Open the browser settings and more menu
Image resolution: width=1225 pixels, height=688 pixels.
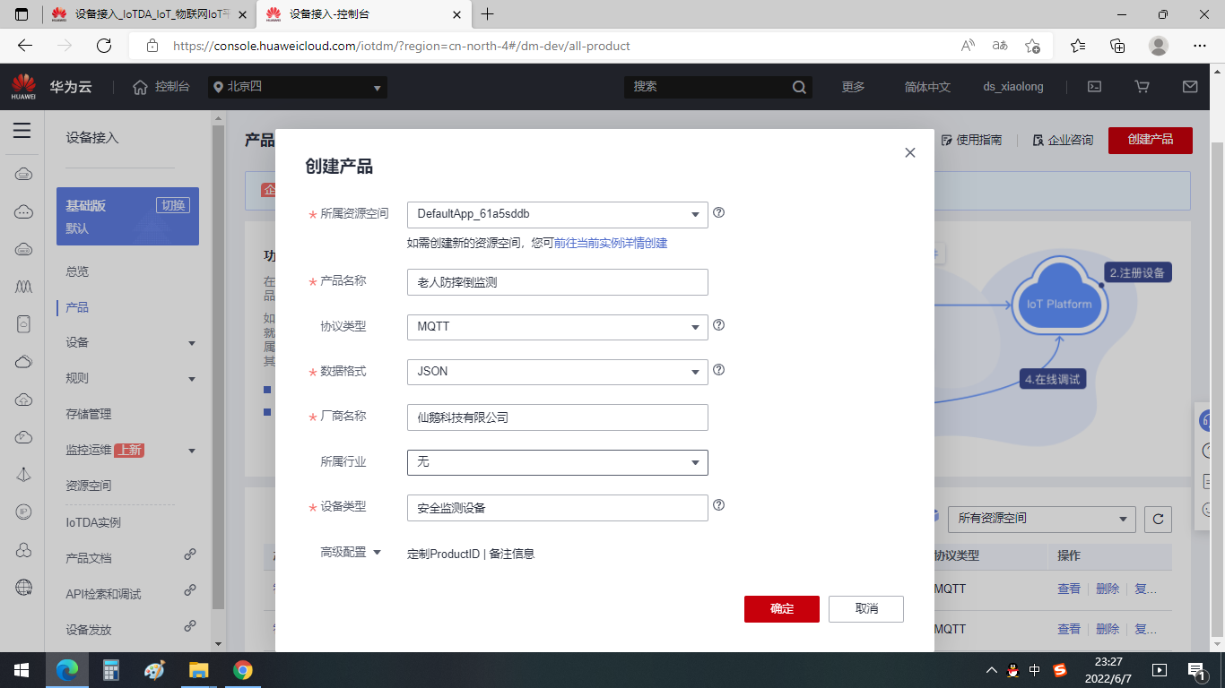1200,46
